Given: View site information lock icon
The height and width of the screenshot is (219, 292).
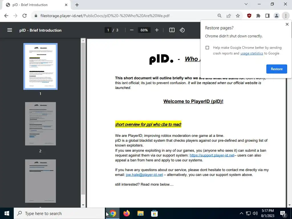Looking at the screenshot, I should pyautogui.click(x=36, y=16).
